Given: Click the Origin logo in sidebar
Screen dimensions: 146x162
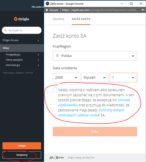Looking at the screenshot, I should coord(22,19).
